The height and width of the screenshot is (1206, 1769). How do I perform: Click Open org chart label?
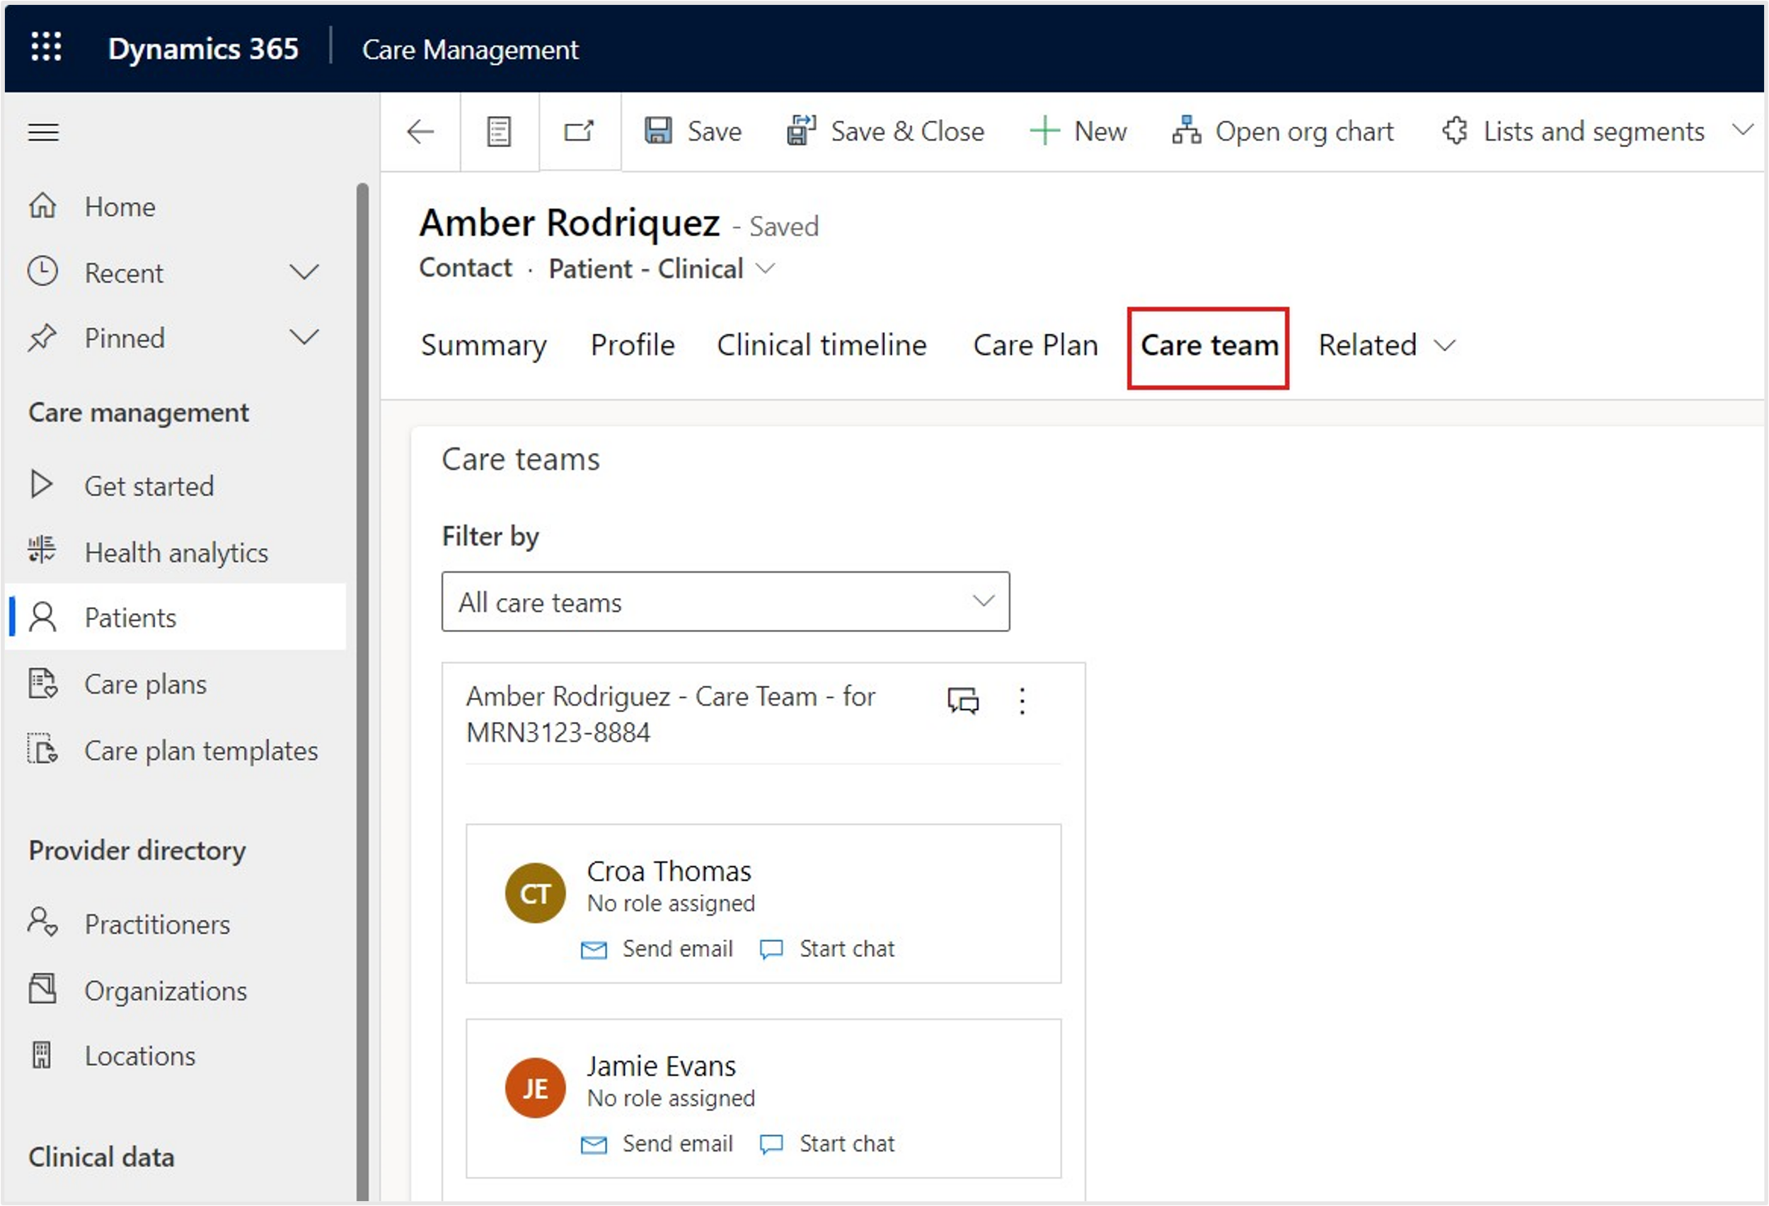[1304, 132]
